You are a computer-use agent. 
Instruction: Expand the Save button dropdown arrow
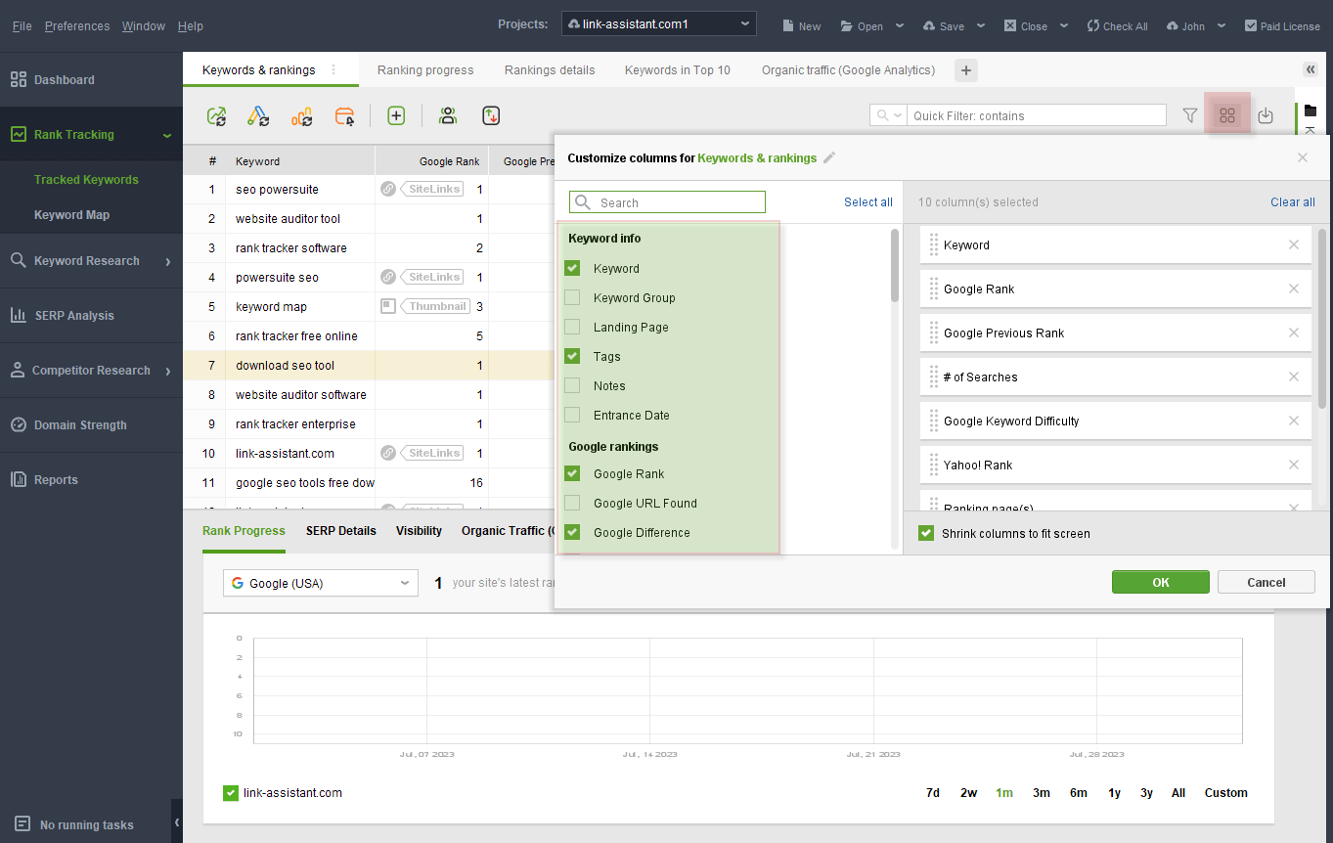(x=980, y=26)
